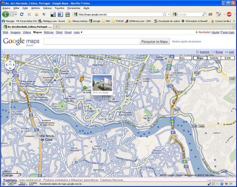Image resolution: width=237 pixels, height=187 pixels.
Task: Click the Pastelaria sponsored link
Action: pyautogui.click(x=10, y=180)
